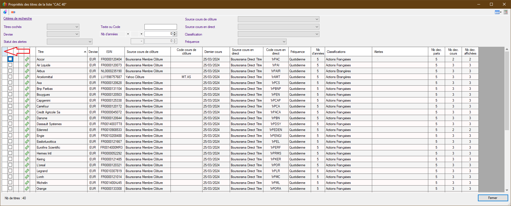This screenshot has width=511, height=206.
Task: Click the globe icon in the toolbar
Action: click(x=5, y=12)
